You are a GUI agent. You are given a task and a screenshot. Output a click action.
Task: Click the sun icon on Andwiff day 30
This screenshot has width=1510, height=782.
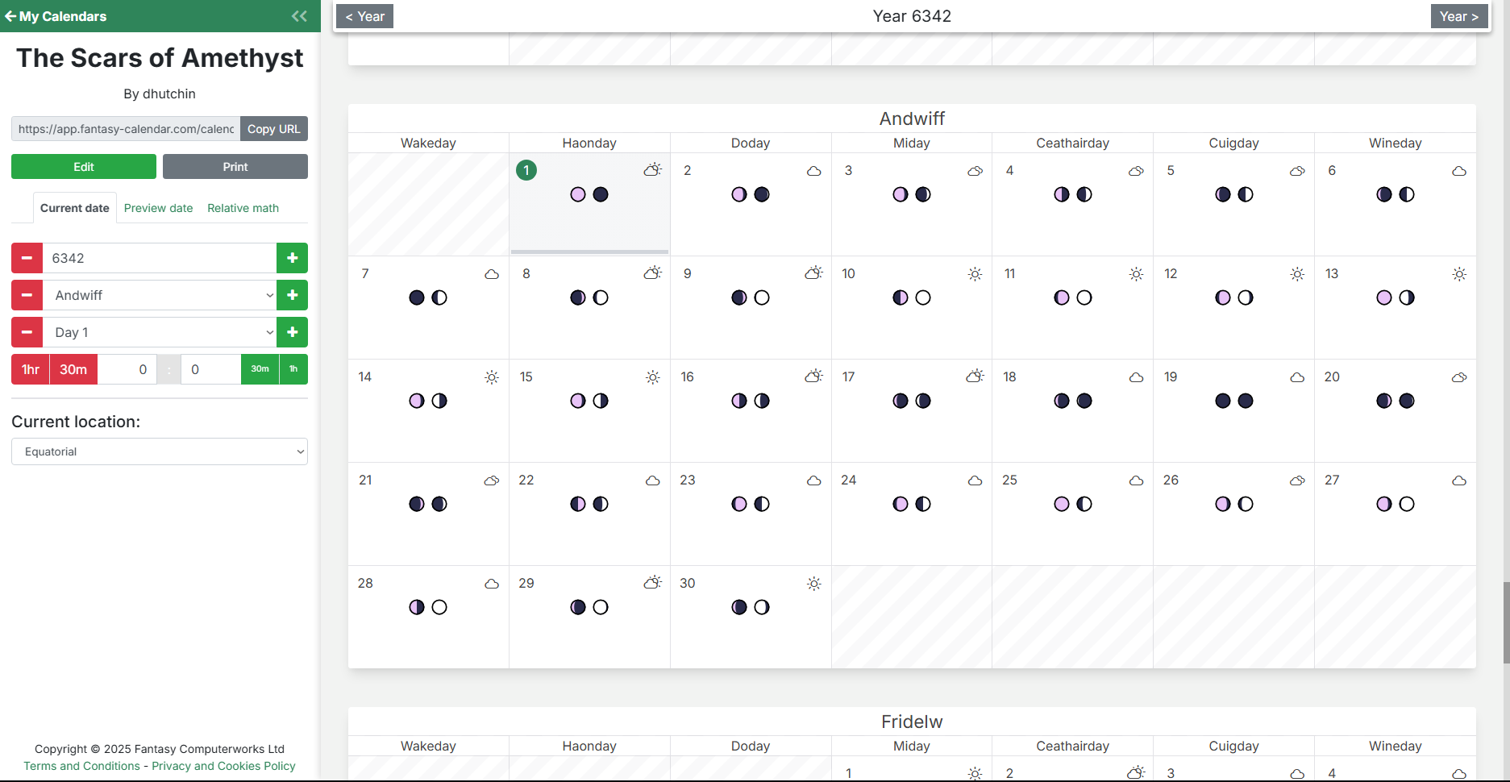(814, 584)
